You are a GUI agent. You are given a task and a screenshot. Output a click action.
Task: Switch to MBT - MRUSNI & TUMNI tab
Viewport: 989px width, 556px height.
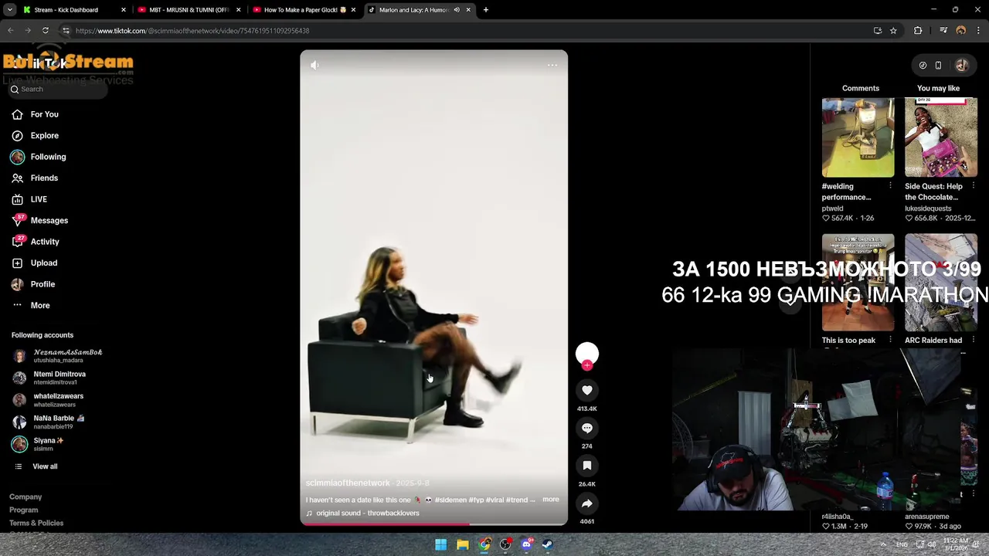[x=189, y=10]
